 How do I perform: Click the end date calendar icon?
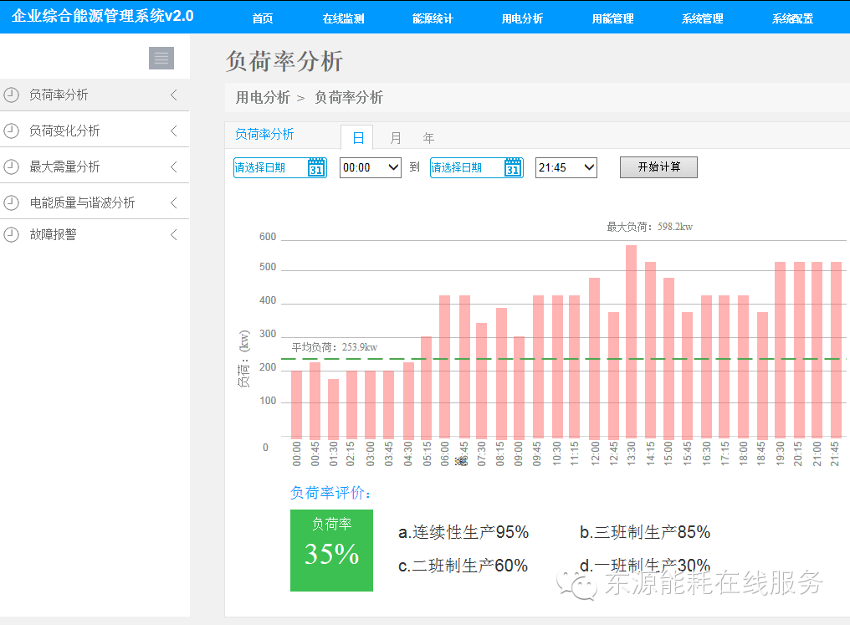pyautogui.click(x=513, y=167)
